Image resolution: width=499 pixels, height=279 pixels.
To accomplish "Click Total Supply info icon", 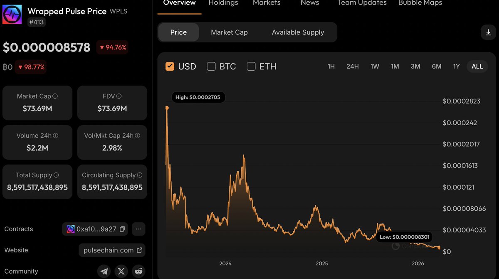I will (56, 175).
